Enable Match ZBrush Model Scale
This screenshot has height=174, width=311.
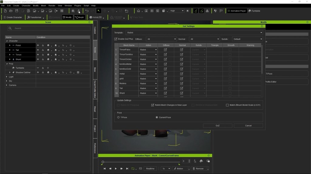tap(227, 105)
